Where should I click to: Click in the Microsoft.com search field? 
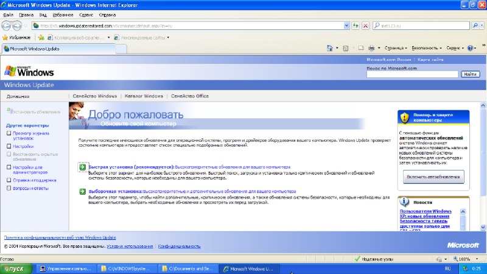click(x=412, y=74)
